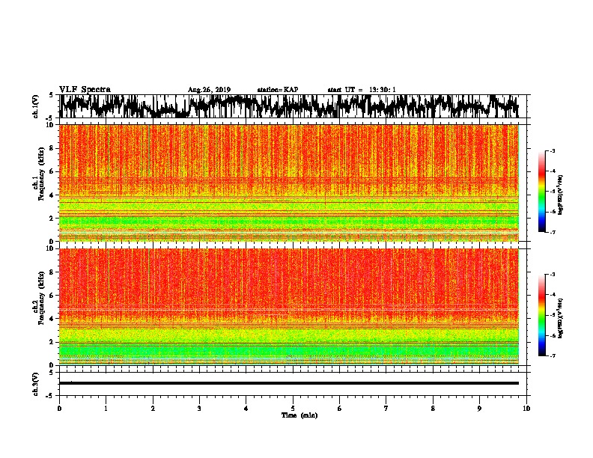Image resolution: width=593 pixels, height=458 pixels.
Task: Click the "-7" value on ch.1 colorbar
Action: pos(552,232)
